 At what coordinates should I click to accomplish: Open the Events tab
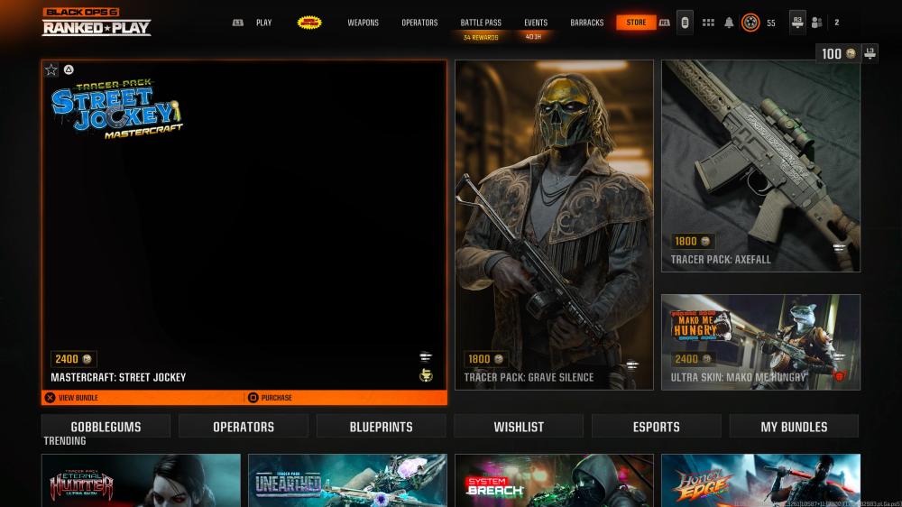click(x=536, y=23)
